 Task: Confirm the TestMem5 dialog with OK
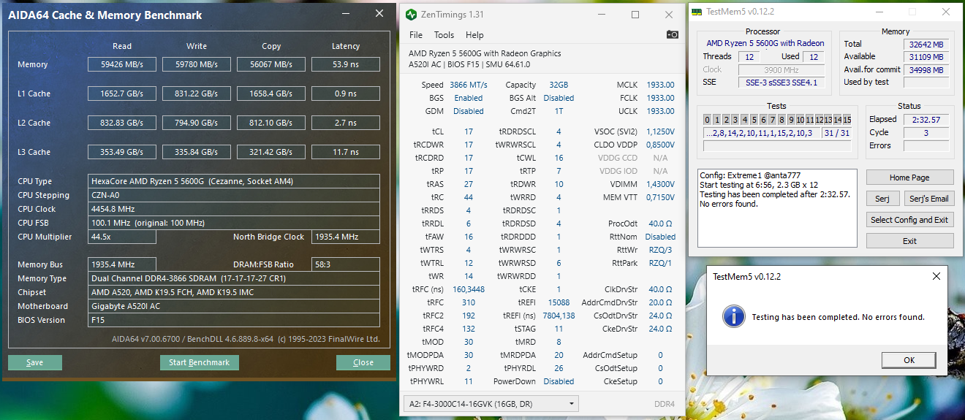[x=909, y=360]
